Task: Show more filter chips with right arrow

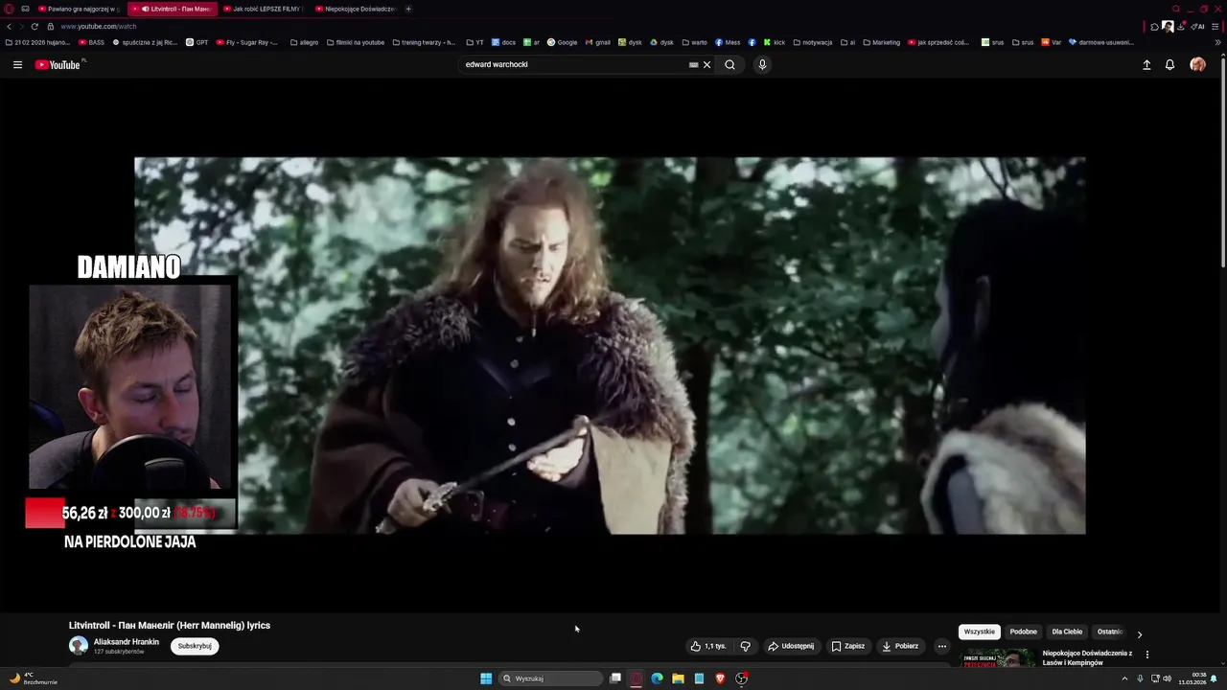Action: coord(1139,633)
